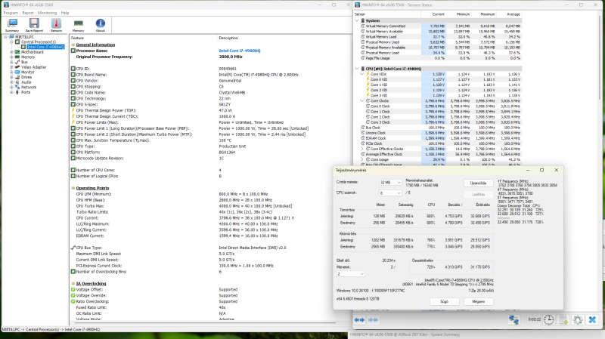Select the Video Adapter tree icon

click(17, 67)
